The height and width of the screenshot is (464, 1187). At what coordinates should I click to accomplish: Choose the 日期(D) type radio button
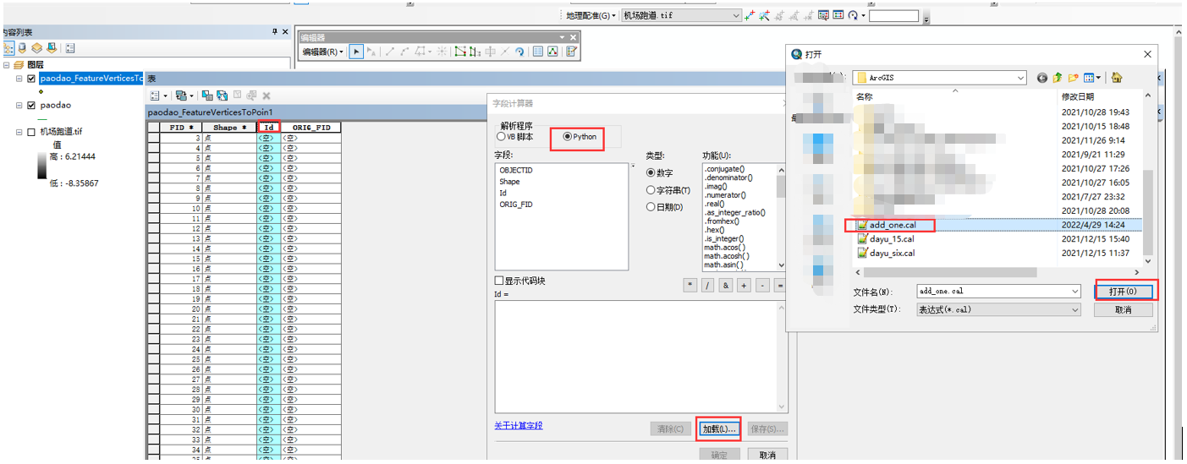pos(651,207)
